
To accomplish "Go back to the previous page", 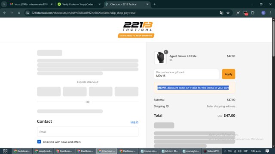I will pos(5,13).
